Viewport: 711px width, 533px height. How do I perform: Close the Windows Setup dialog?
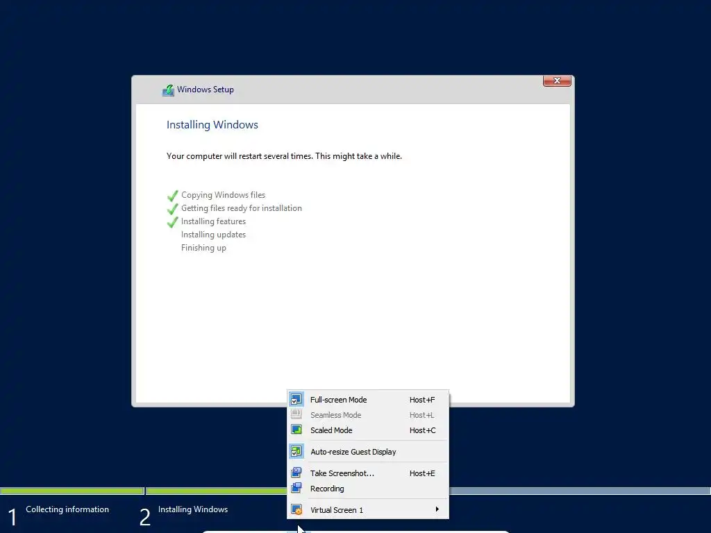pyautogui.click(x=557, y=81)
